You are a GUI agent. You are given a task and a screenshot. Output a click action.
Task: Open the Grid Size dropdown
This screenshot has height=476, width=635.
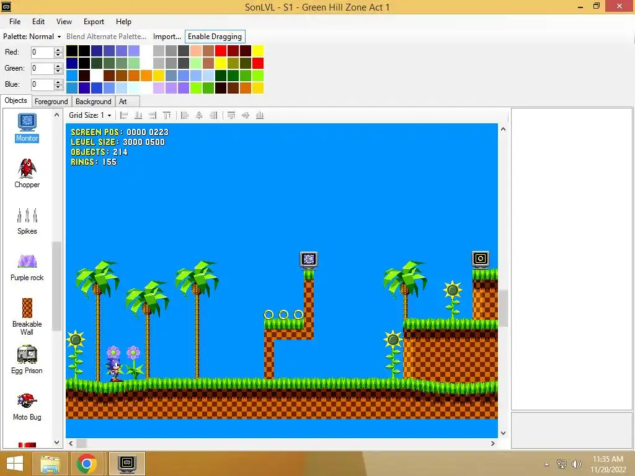pyautogui.click(x=90, y=115)
